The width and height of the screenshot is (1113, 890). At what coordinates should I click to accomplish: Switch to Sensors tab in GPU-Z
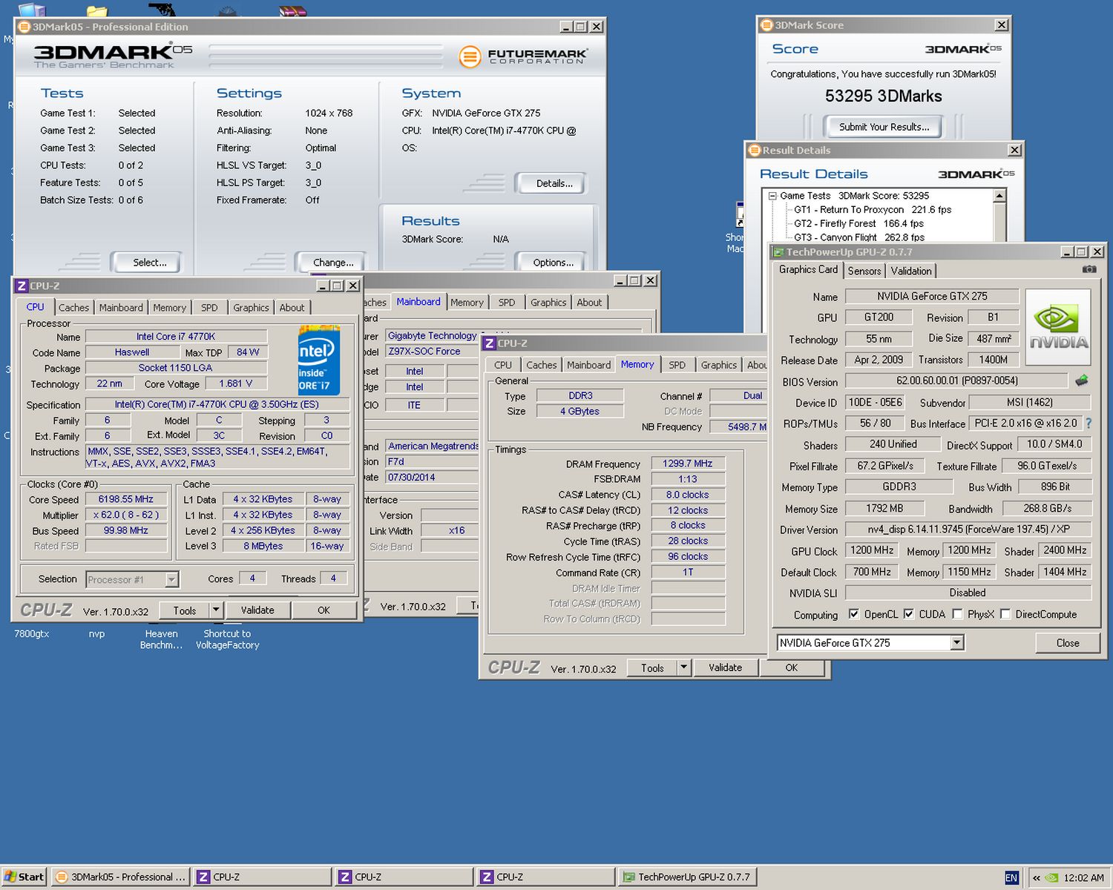click(x=864, y=271)
